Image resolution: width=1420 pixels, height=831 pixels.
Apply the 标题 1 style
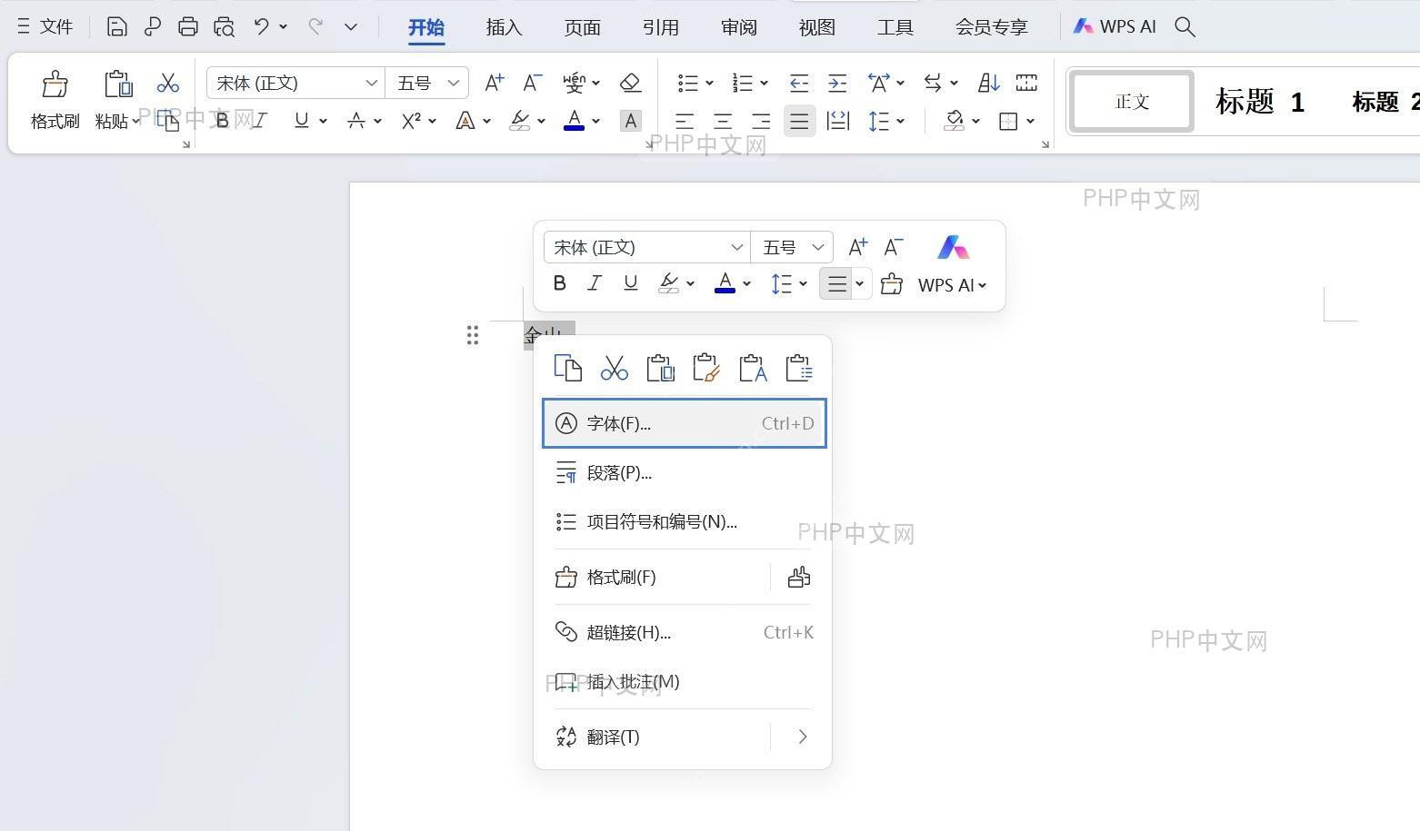(x=1260, y=102)
